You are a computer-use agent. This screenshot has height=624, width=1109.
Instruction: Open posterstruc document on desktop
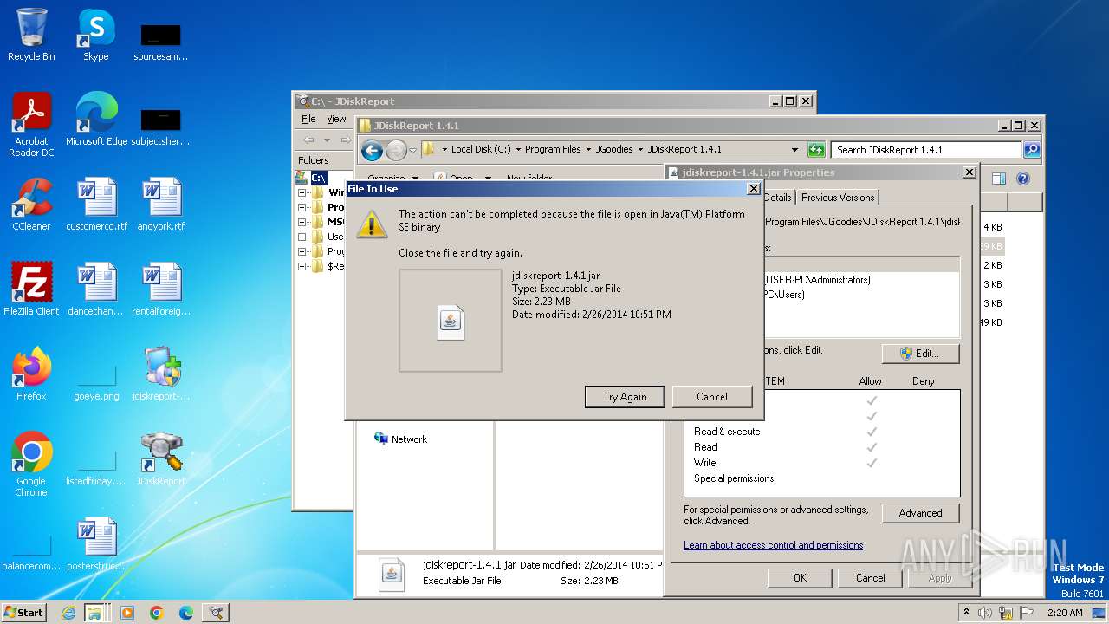95,544
